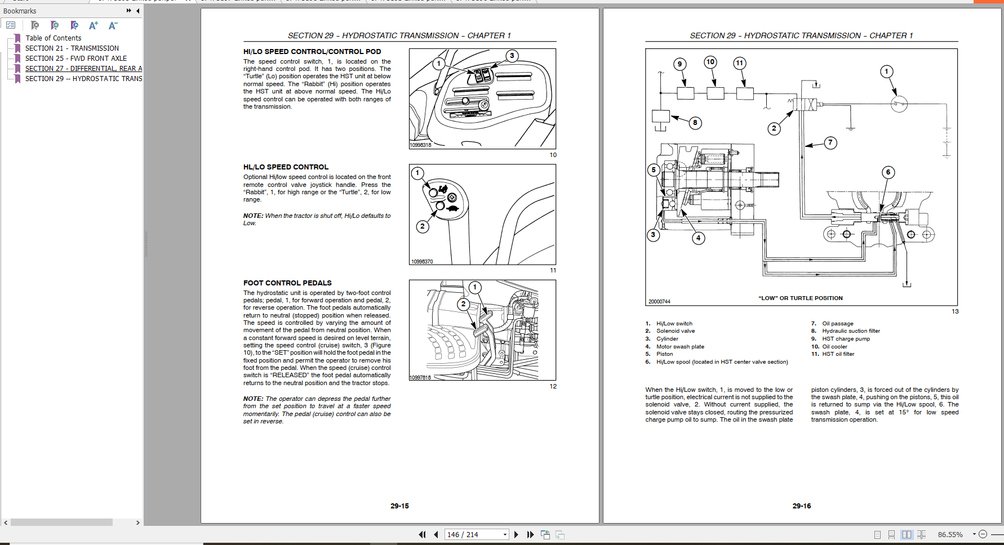Go to SECTION 29 HYDROSTATIC TRANSMISSION bookmark
Viewport: 1004px width, 545px height.
(83, 78)
